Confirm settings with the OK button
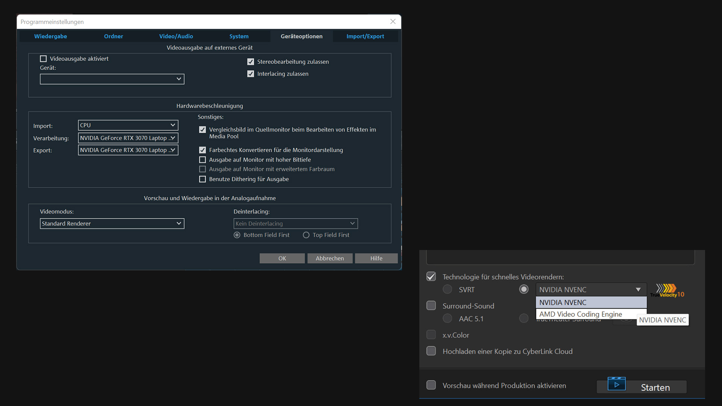 [282, 258]
